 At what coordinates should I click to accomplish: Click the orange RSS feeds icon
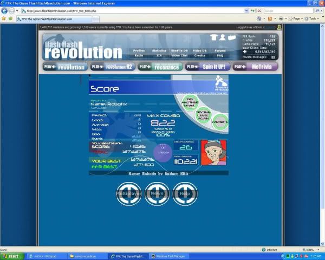270,19
